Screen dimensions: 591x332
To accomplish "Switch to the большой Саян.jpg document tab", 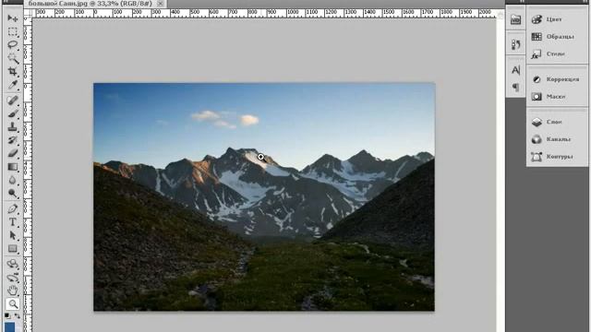I will [90, 4].
